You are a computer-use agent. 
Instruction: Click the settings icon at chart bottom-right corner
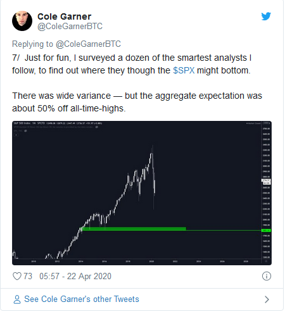pyautogui.click(x=266, y=261)
